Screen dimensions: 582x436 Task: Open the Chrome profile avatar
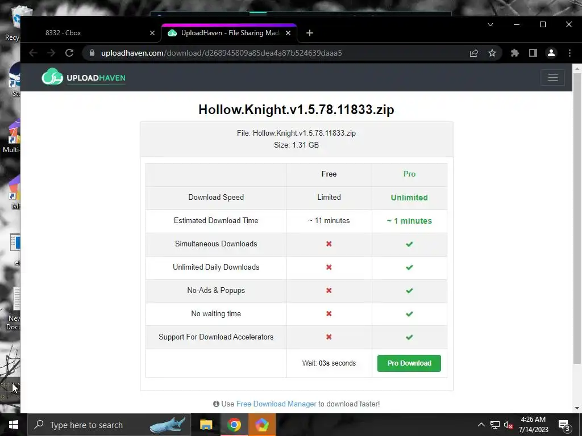click(x=551, y=53)
